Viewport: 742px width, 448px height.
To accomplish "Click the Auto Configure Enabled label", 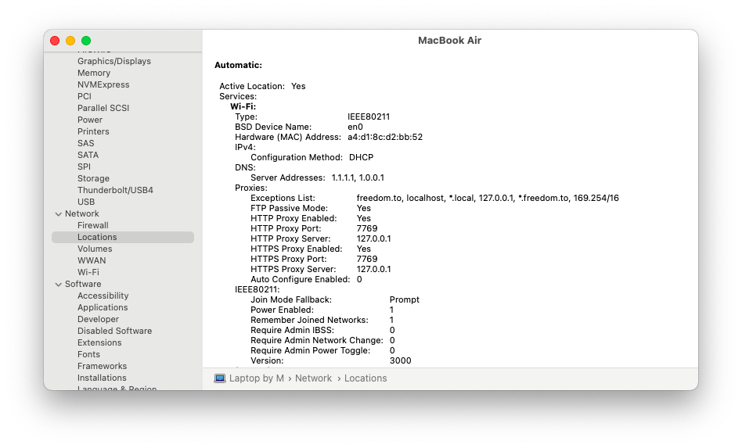I will click(x=300, y=279).
